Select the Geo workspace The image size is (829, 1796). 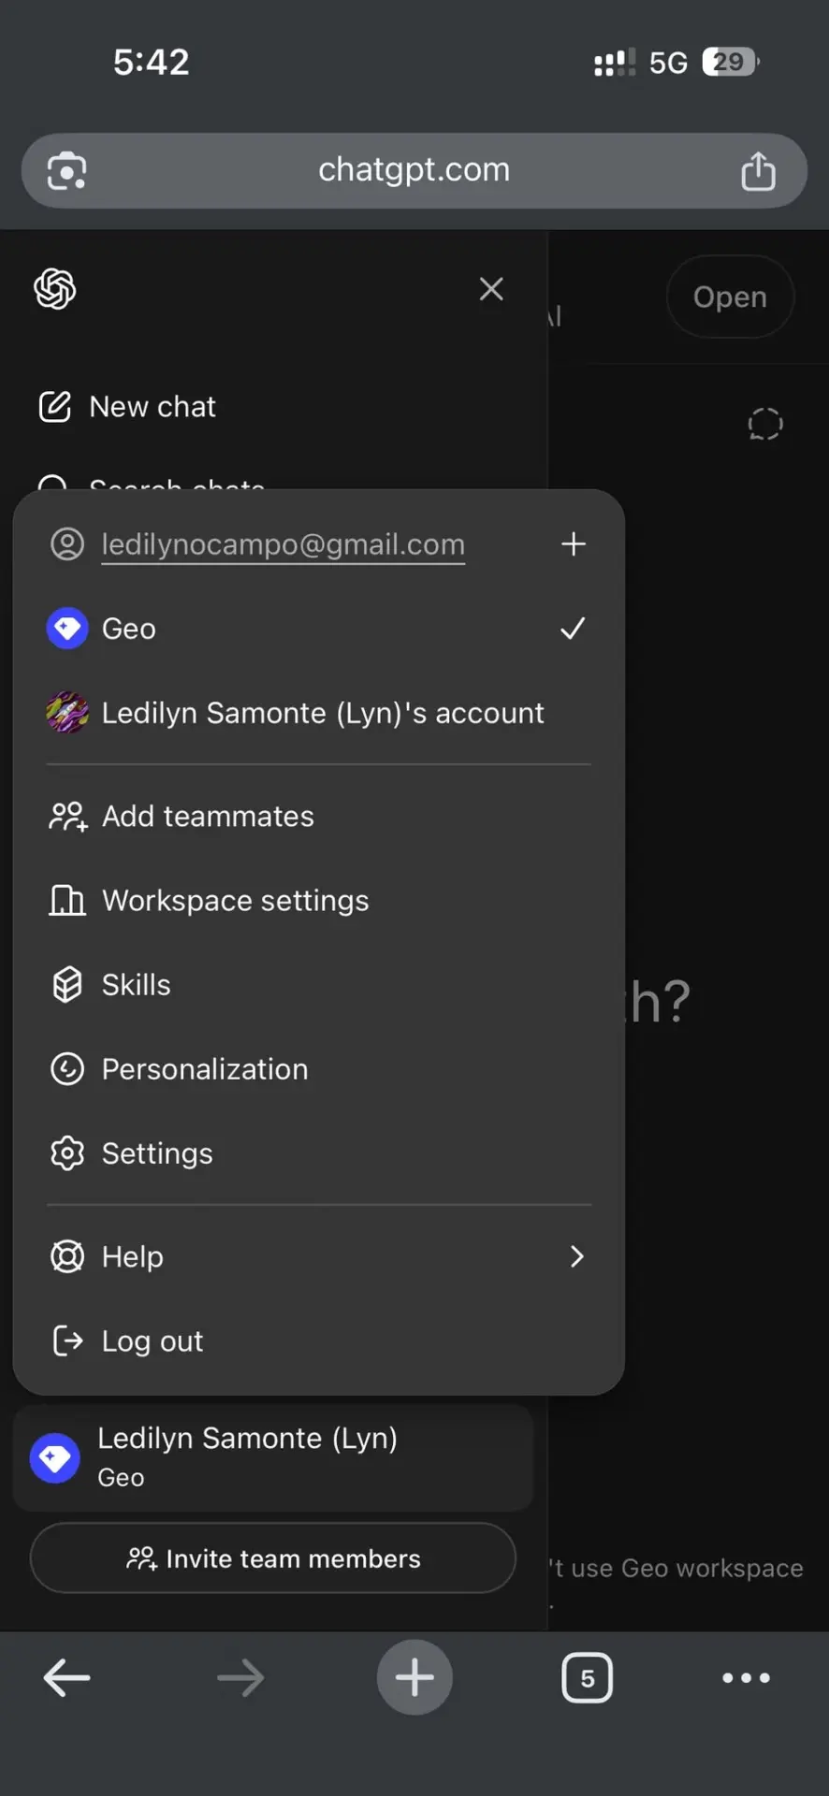coord(318,629)
